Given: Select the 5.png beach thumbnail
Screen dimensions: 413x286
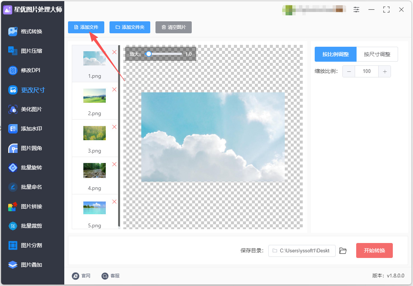Looking at the screenshot, I should [x=95, y=208].
